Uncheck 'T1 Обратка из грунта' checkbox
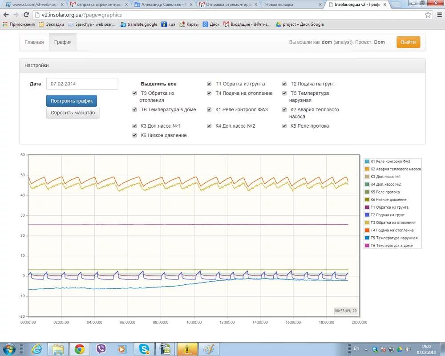The image size is (445, 356). pos(210,84)
